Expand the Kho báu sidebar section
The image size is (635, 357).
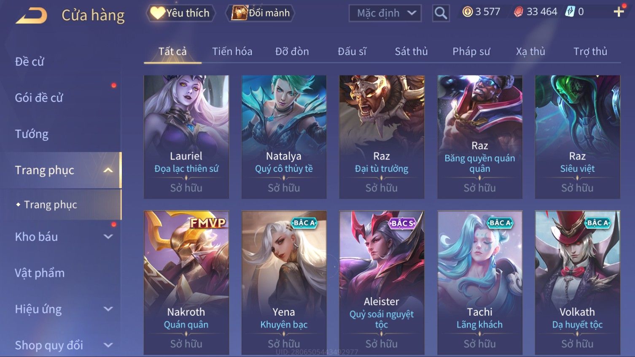[x=108, y=237]
